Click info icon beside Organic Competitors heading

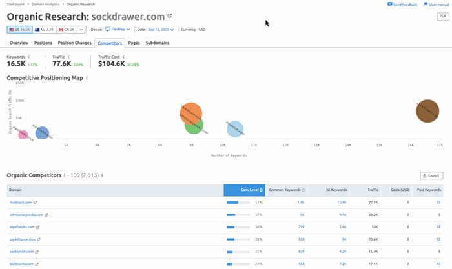tap(102, 175)
